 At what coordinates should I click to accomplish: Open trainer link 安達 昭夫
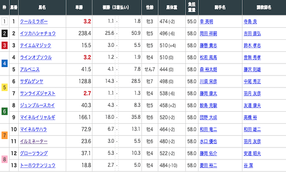pos(252,153)
